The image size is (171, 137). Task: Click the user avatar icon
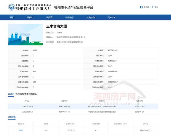tap(141, 7)
